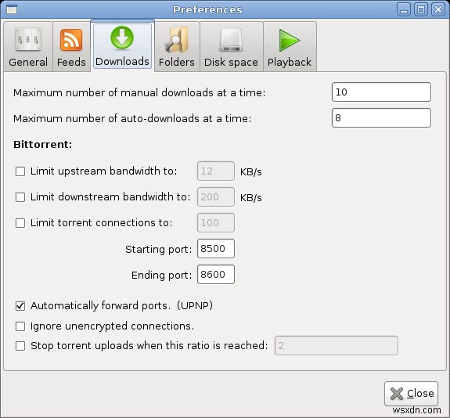Click the "Ending port:" label

pyautogui.click(x=161, y=275)
